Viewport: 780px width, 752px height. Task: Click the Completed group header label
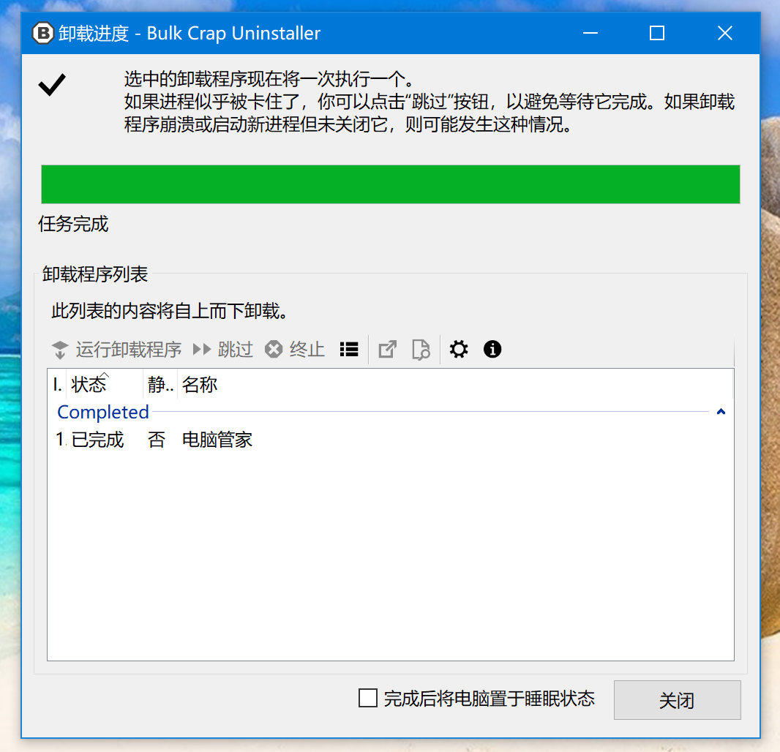click(103, 412)
